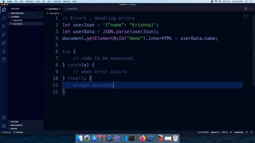Screen dimensions: 255x143
Task: Open Run and Debug view
Action: click(4, 35)
